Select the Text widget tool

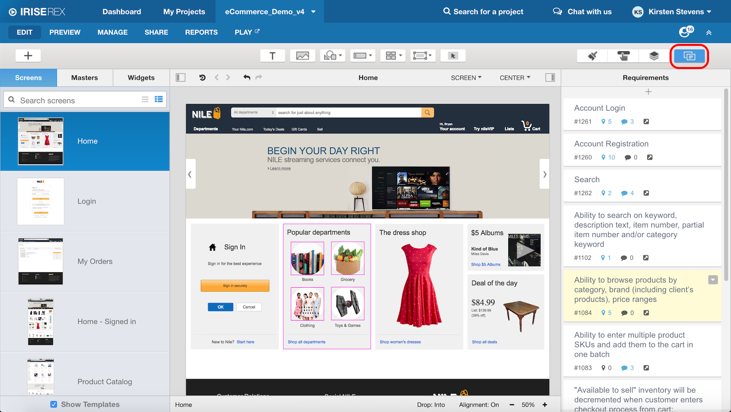[x=272, y=56]
